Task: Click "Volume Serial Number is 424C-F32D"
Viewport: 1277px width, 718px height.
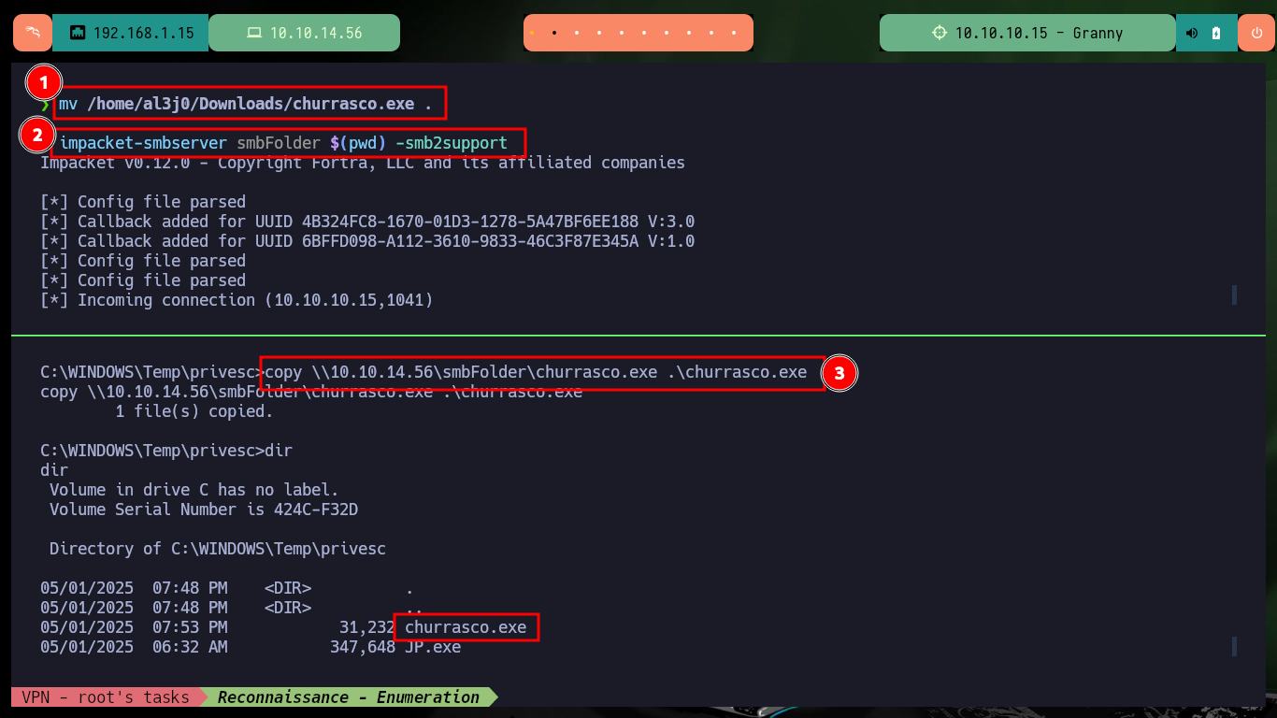Action: (x=204, y=510)
